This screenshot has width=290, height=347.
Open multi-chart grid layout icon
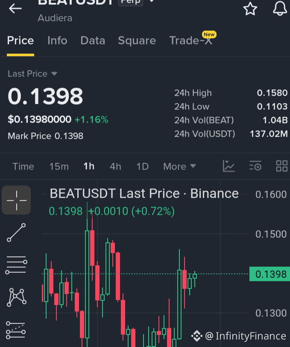coord(282,166)
